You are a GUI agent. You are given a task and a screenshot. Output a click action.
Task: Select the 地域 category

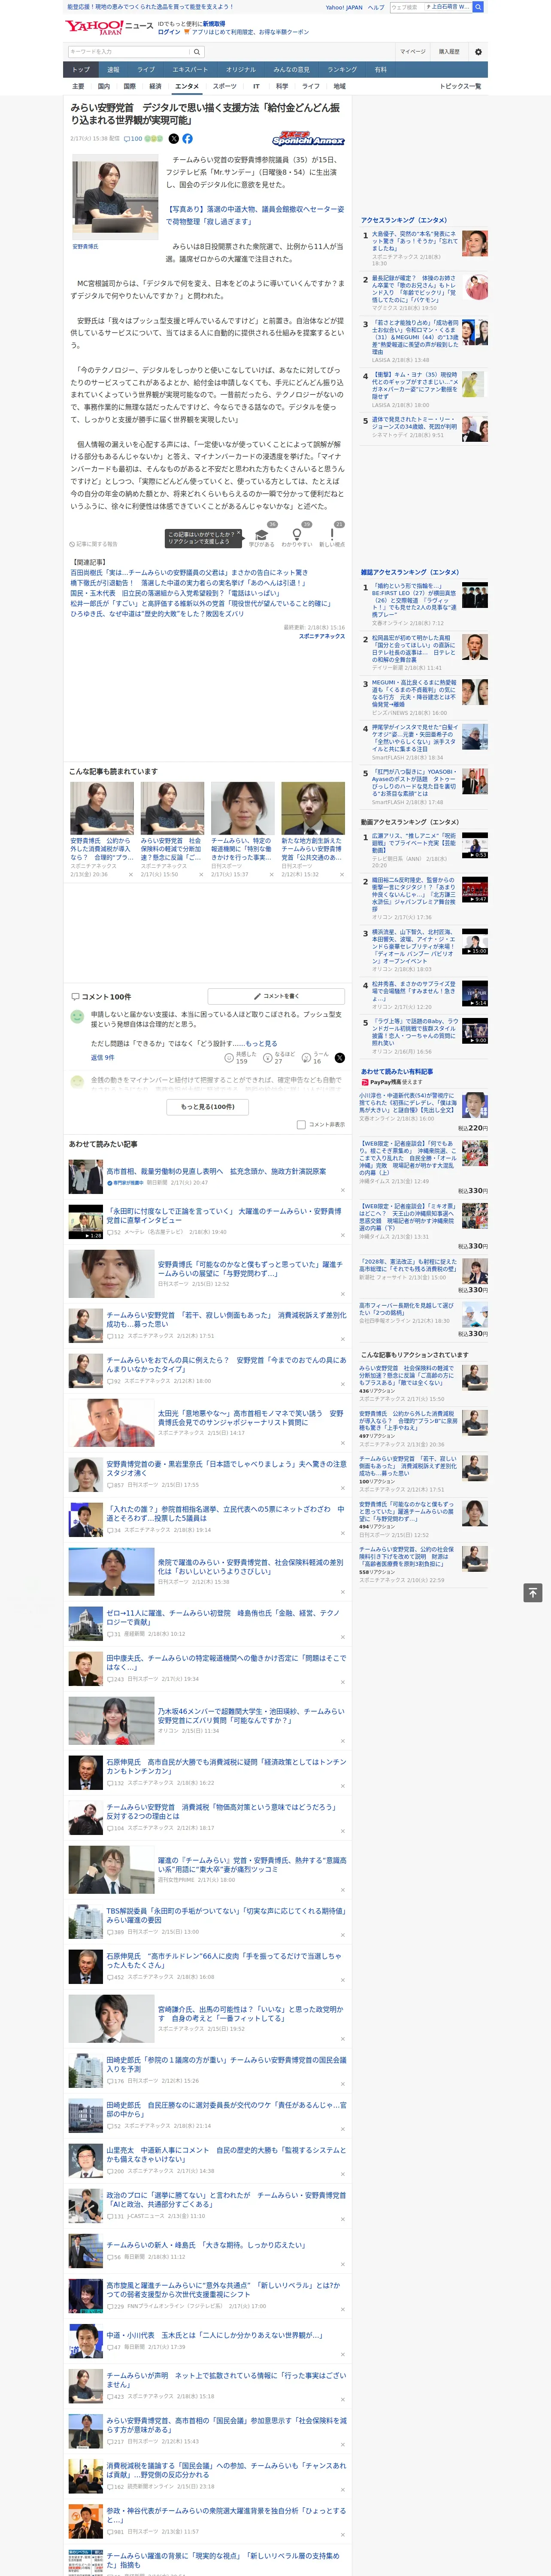coord(340,86)
